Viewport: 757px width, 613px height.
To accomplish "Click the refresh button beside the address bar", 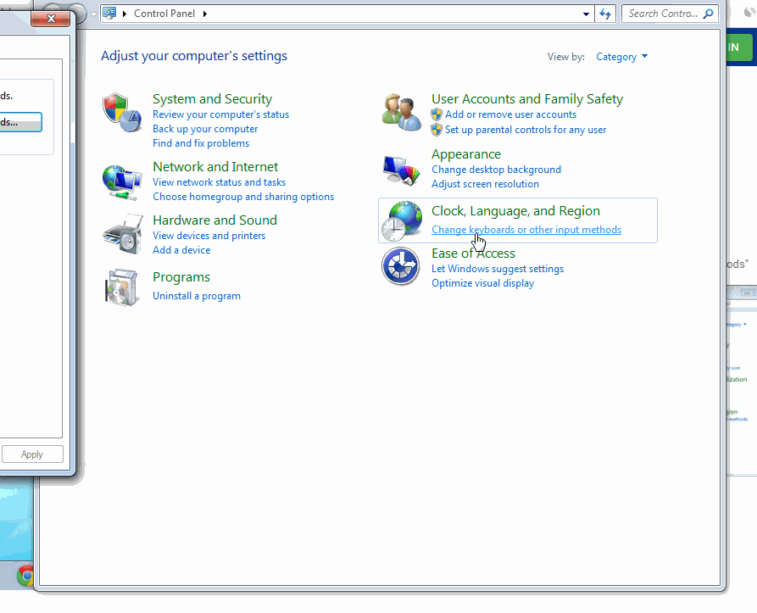I will click(605, 14).
